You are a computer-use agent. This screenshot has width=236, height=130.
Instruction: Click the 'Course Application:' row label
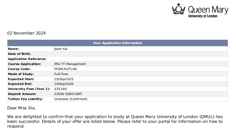click(x=24, y=64)
